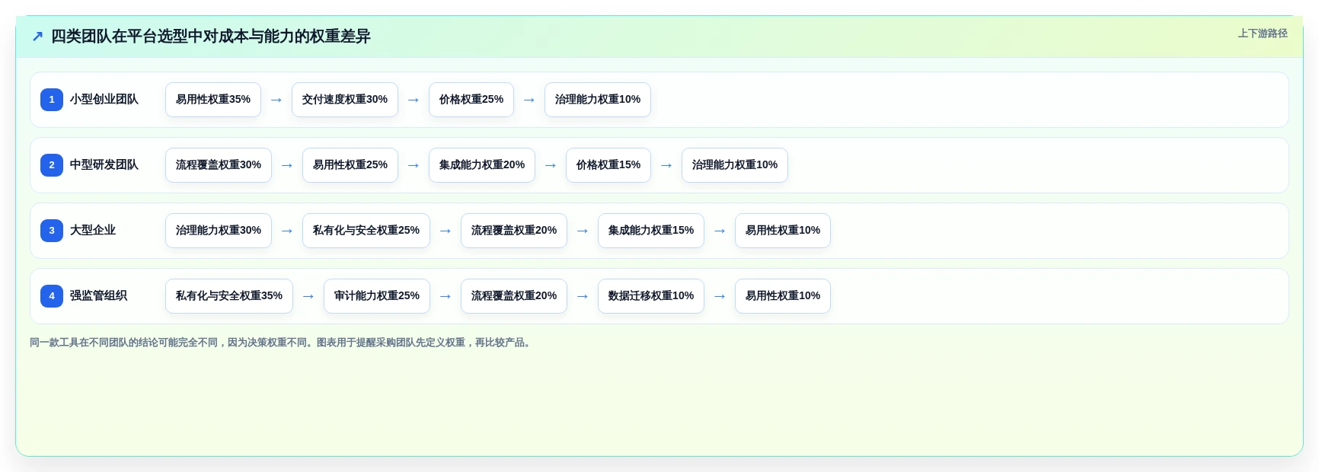Click arrow after 易用性权重25% chip

(x=414, y=165)
